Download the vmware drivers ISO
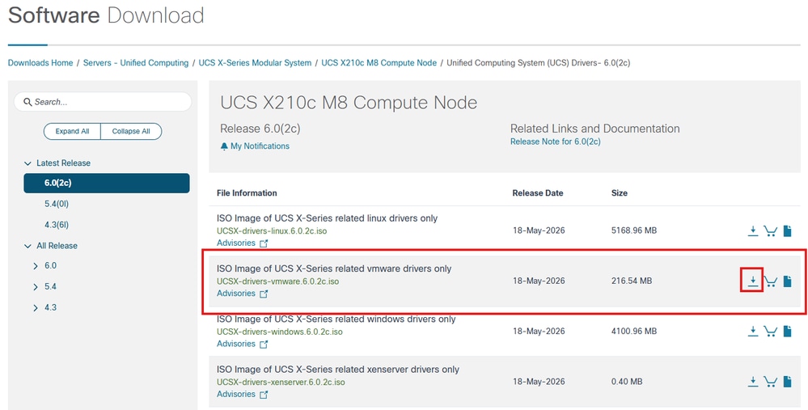Screen dimensions: 808x410 coord(753,281)
